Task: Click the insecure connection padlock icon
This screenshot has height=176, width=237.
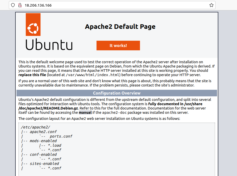Action: (x=20, y=5)
